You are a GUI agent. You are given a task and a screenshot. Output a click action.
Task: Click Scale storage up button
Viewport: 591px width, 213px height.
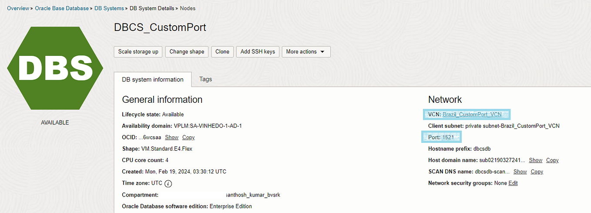click(x=138, y=51)
